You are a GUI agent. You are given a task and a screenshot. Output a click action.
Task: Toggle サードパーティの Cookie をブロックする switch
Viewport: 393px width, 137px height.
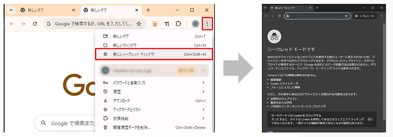tap(370, 119)
